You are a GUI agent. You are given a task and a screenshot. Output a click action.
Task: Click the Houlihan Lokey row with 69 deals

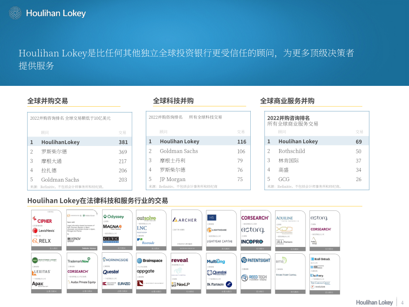(317, 141)
